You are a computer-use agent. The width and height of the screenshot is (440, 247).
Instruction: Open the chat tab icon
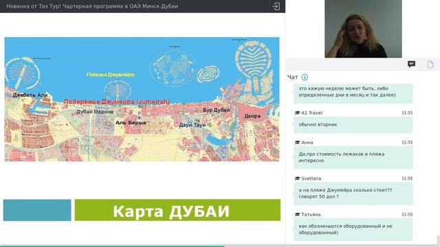(411, 64)
